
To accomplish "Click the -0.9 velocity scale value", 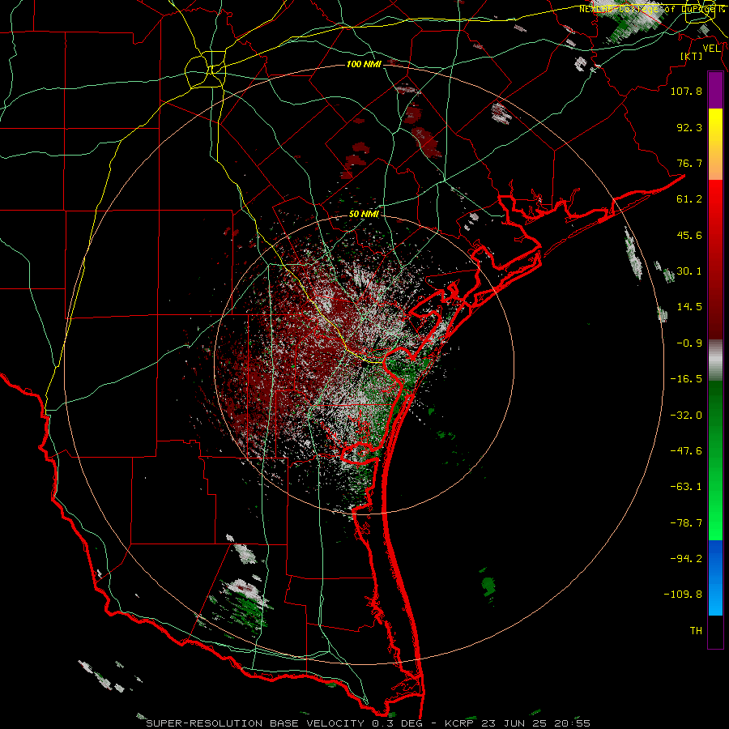I will 689,343.
